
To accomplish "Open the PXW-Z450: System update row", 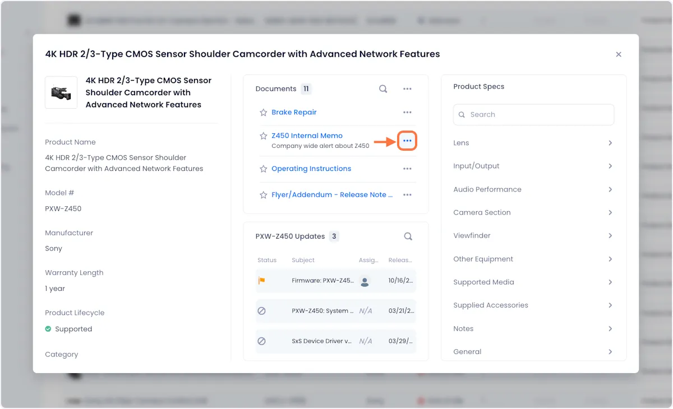I will [336, 310].
